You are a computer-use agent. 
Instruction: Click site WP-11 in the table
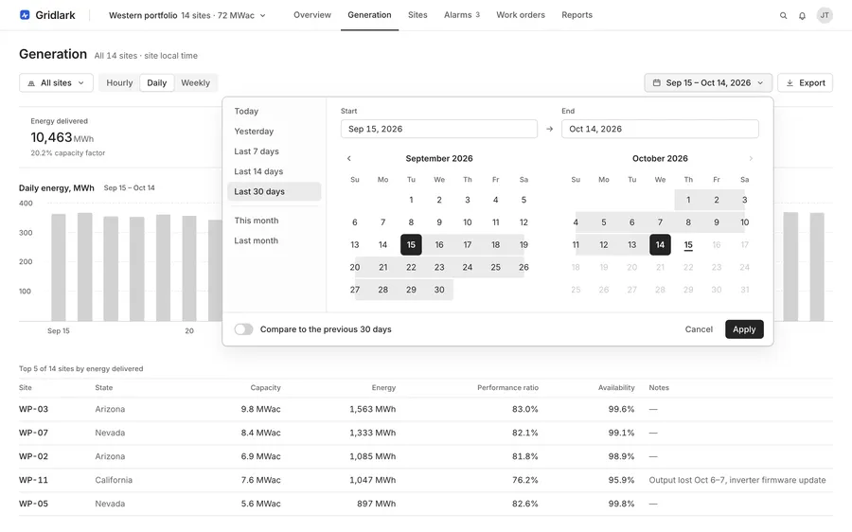[33, 480]
